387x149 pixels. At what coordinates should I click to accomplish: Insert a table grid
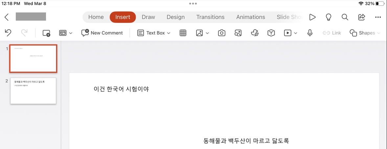tap(183, 33)
